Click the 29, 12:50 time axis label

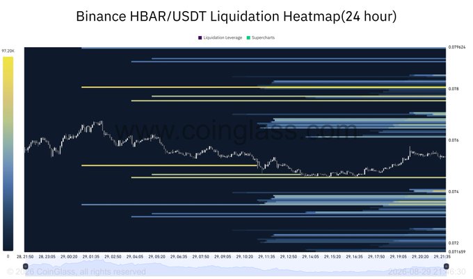point(289,257)
